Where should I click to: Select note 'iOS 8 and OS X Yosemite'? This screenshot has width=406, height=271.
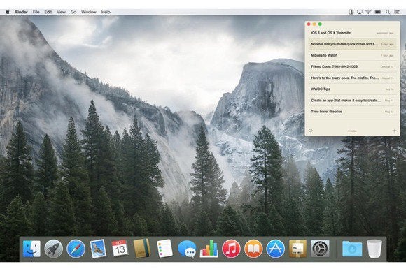[x=352, y=33]
